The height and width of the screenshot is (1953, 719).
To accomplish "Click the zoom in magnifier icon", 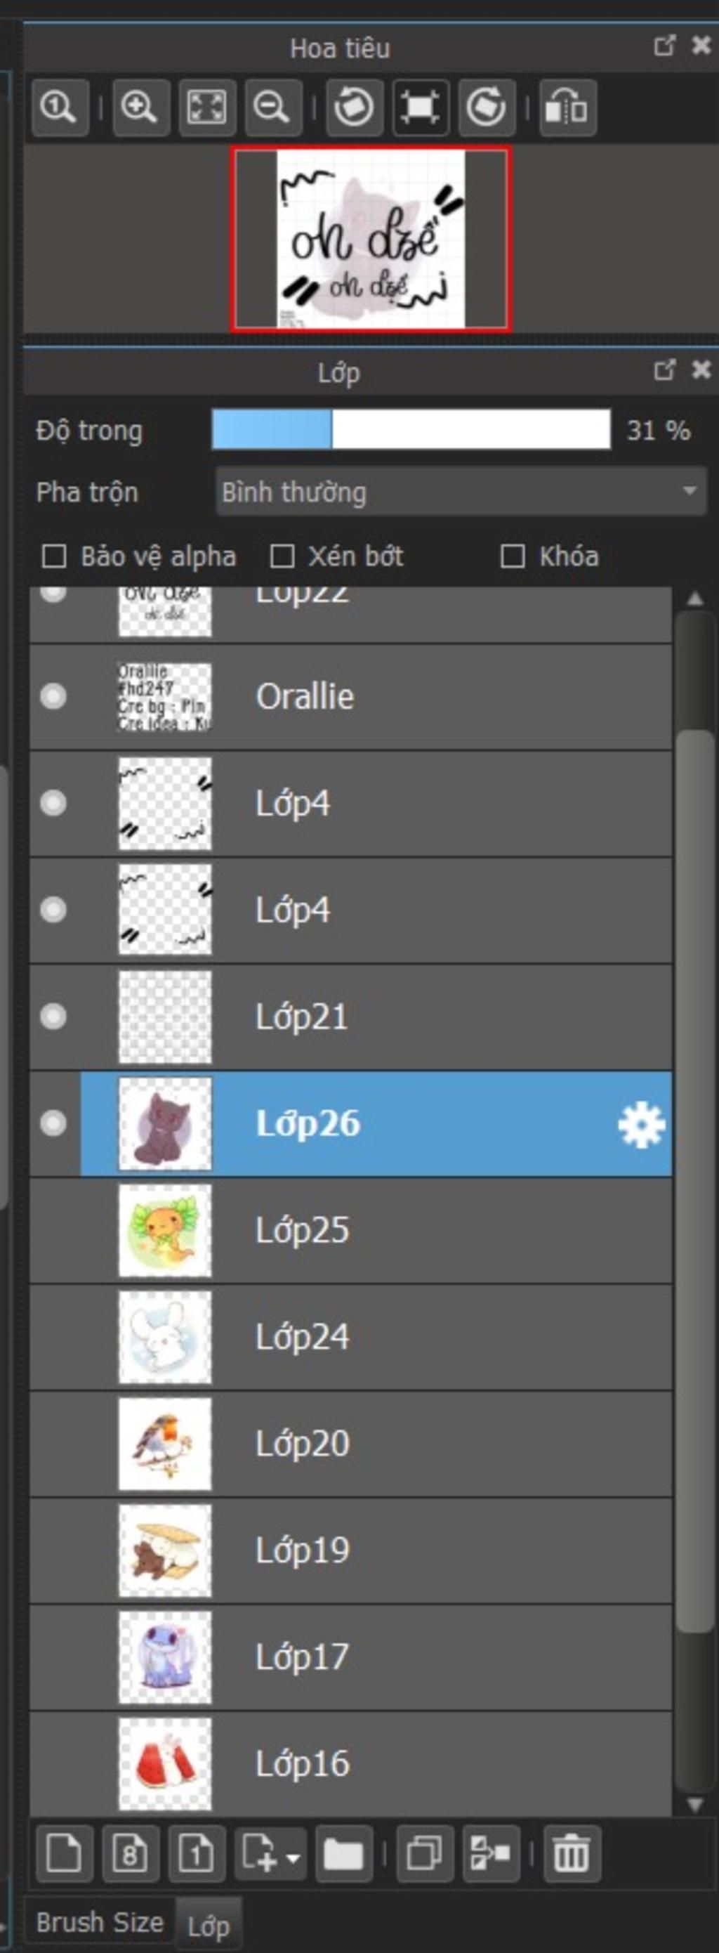I will [141, 107].
